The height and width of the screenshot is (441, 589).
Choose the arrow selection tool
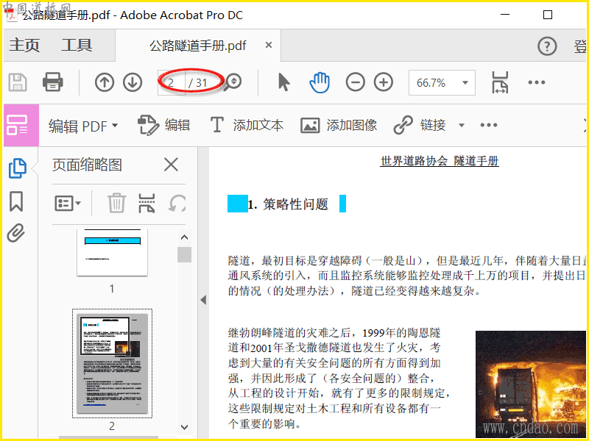tap(284, 82)
